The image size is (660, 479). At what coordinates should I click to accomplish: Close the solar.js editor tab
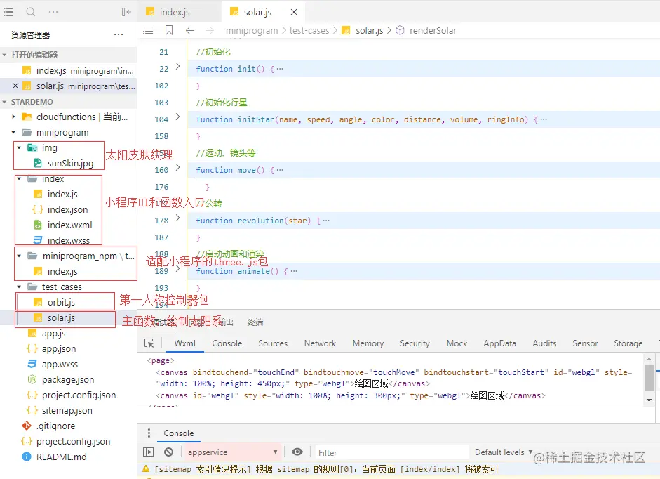tap(294, 13)
